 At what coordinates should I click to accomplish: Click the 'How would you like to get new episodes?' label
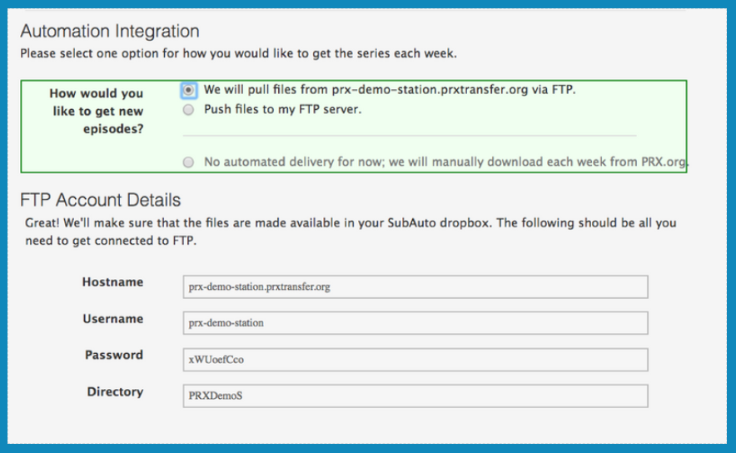[x=97, y=112]
